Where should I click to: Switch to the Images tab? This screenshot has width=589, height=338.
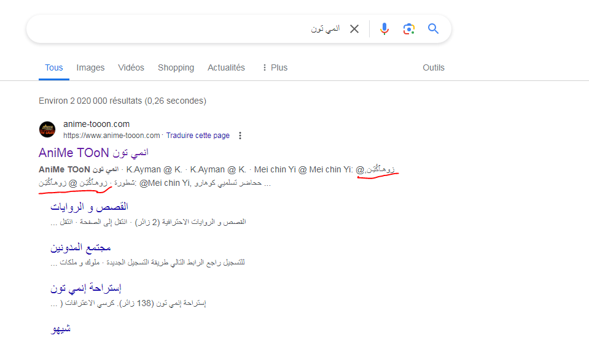coord(90,67)
